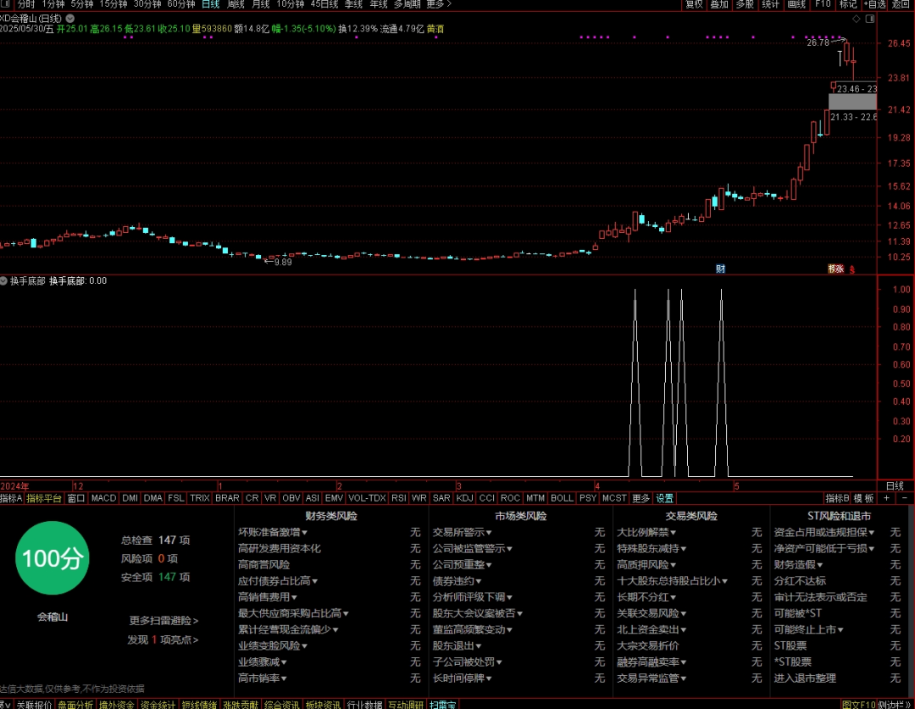This screenshot has height=709, width=915.
Task: Open 更多扫雷避险 link
Action: [x=164, y=620]
